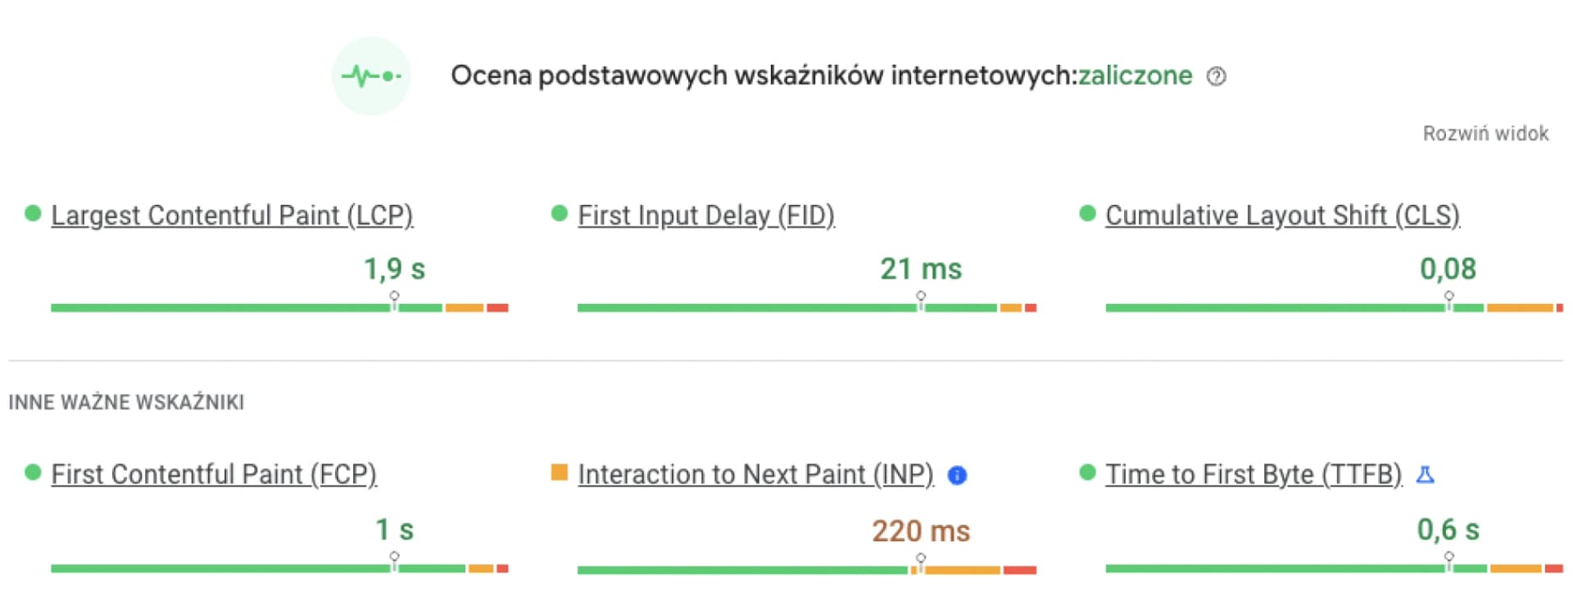This screenshot has height=606, width=1573.
Task: Click the green status dot beside LCP
Action: pyautogui.click(x=33, y=214)
